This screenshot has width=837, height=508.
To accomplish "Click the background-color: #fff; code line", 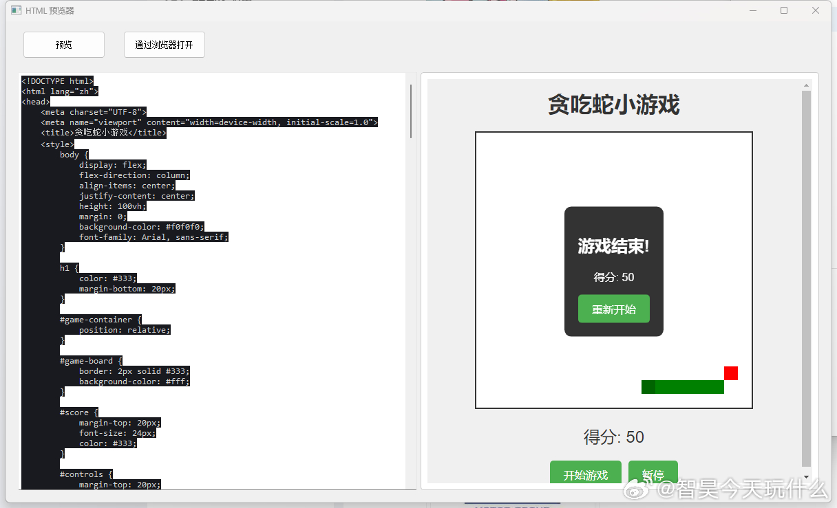I will click(134, 382).
